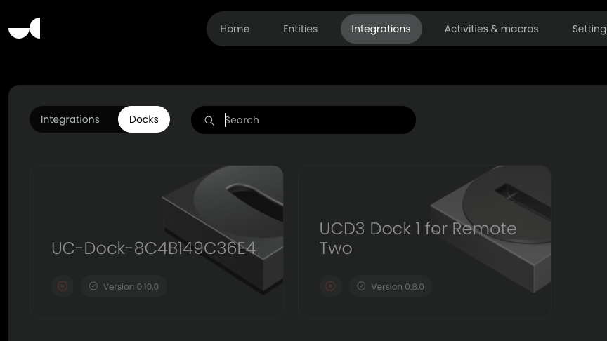607x341 pixels.
Task: Go to the Entities tab
Action: [300, 29]
